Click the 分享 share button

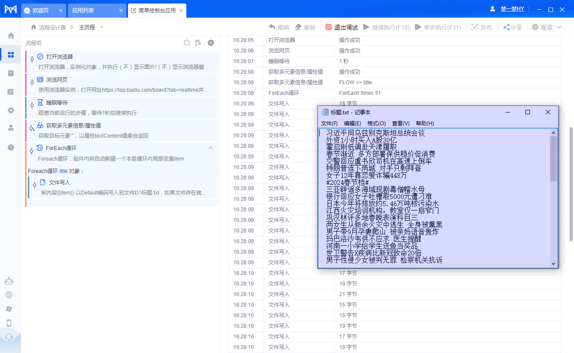pyautogui.click(x=513, y=27)
